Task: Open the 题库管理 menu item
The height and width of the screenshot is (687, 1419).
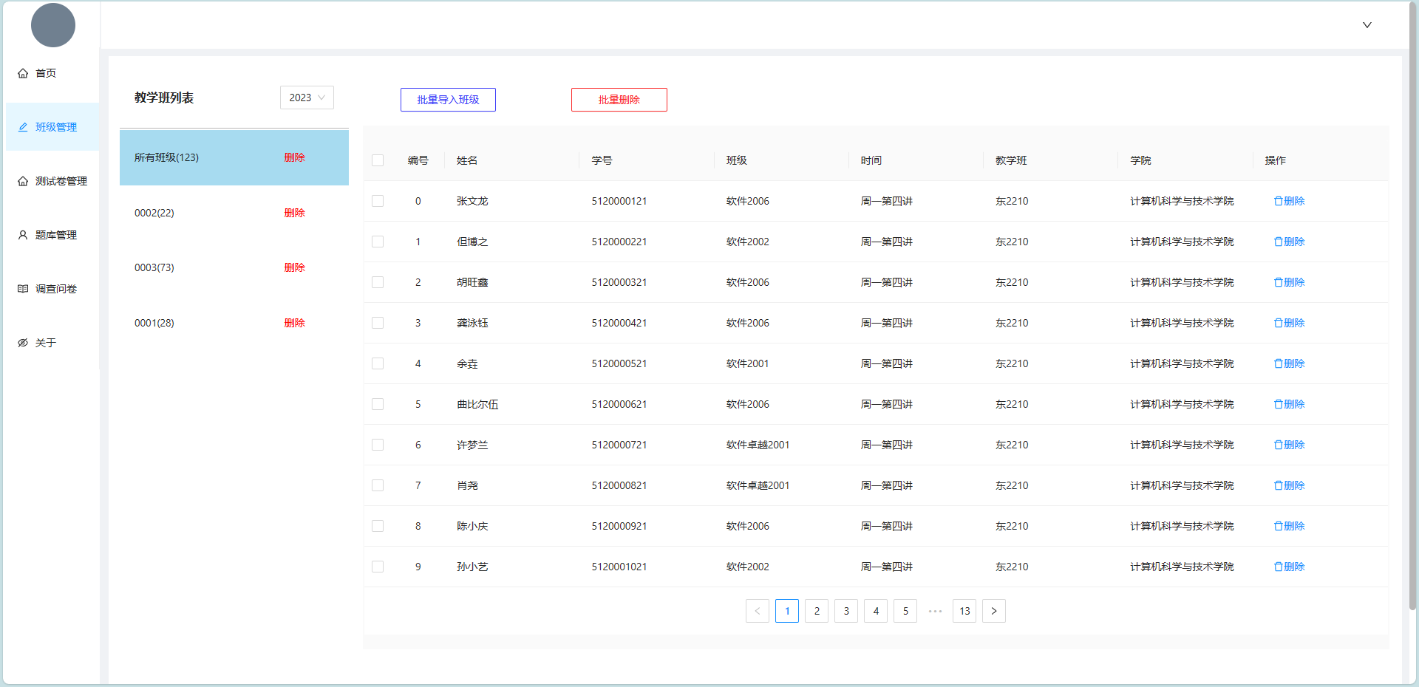Action: click(x=52, y=235)
